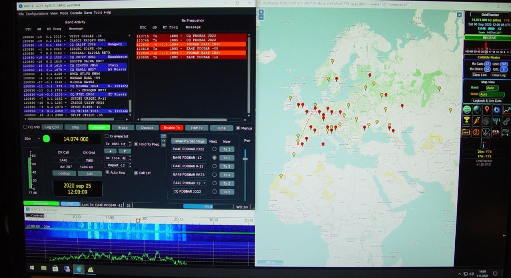The image size is (511, 278).
Task: Zoom out on the GridTracker map
Action: (x=261, y=17)
